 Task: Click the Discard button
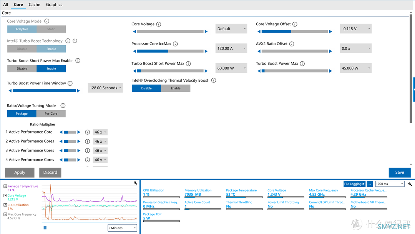[50, 173]
